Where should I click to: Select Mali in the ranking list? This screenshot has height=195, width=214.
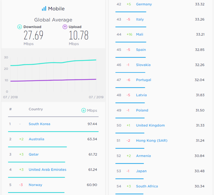[140, 34]
